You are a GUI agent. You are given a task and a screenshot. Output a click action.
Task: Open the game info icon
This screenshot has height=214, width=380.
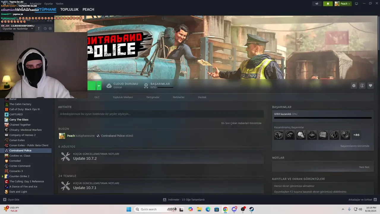point(362,86)
